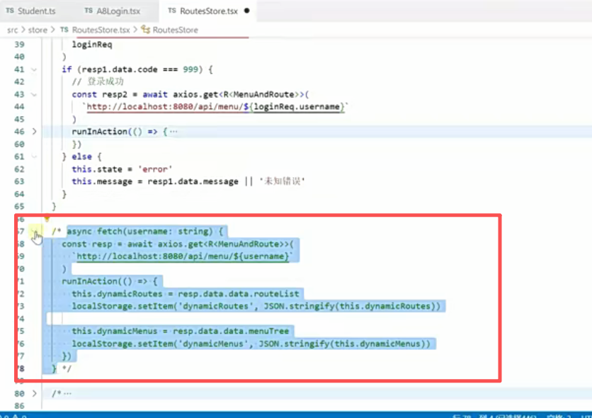The width and height of the screenshot is (592, 418).
Task: Click the src breadcrumb
Action: (12, 30)
